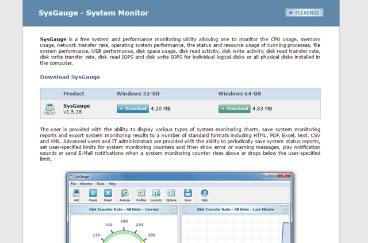Image resolution: width=368 pixels, height=243 pixels.
Task: Click the Analyze toolbar icon
Action: coord(124,195)
